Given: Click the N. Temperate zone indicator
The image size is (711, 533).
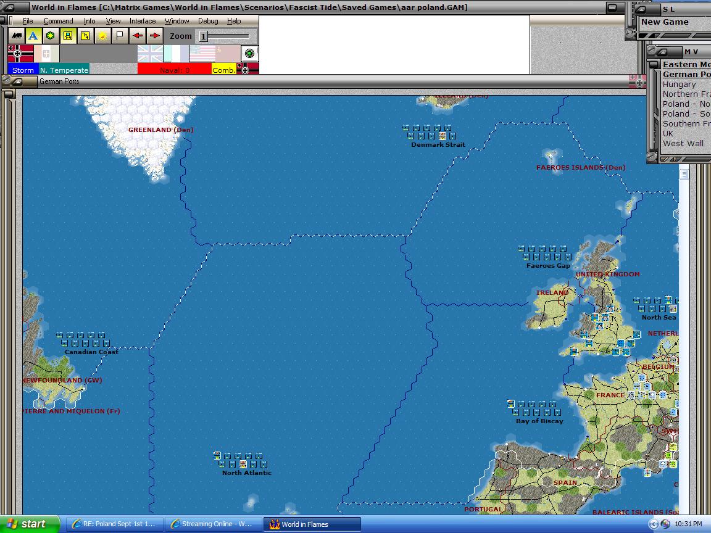Looking at the screenshot, I should point(64,70).
